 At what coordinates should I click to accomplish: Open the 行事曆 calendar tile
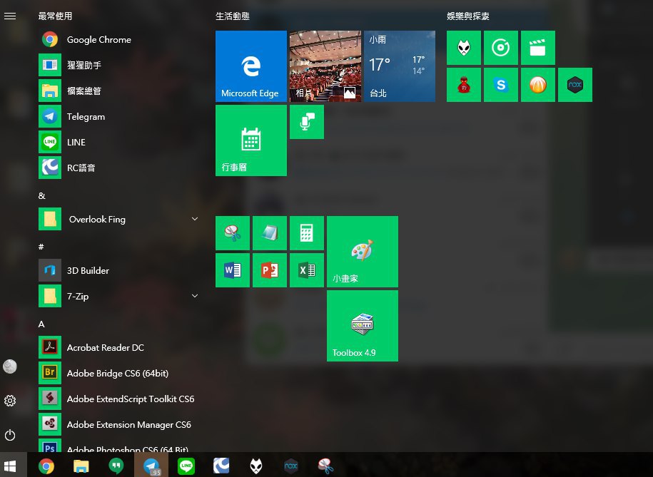click(x=251, y=140)
